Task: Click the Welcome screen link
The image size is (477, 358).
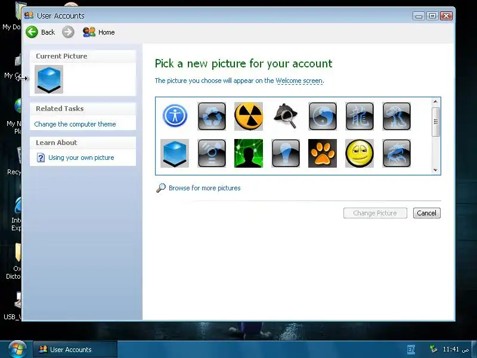Action: pyautogui.click(x=299, y=81)
